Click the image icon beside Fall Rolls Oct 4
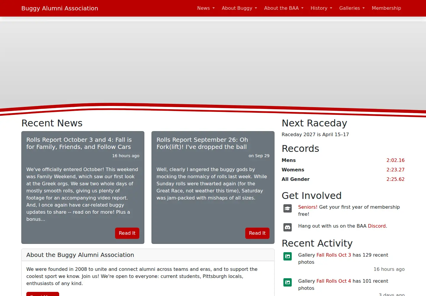 point(288,282)
